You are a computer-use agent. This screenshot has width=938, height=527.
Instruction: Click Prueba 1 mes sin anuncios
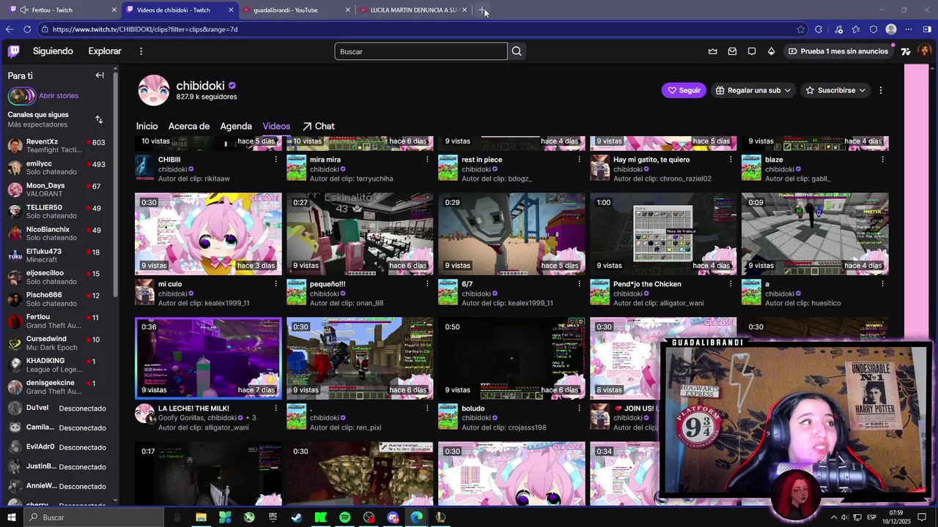coord(838,51)
